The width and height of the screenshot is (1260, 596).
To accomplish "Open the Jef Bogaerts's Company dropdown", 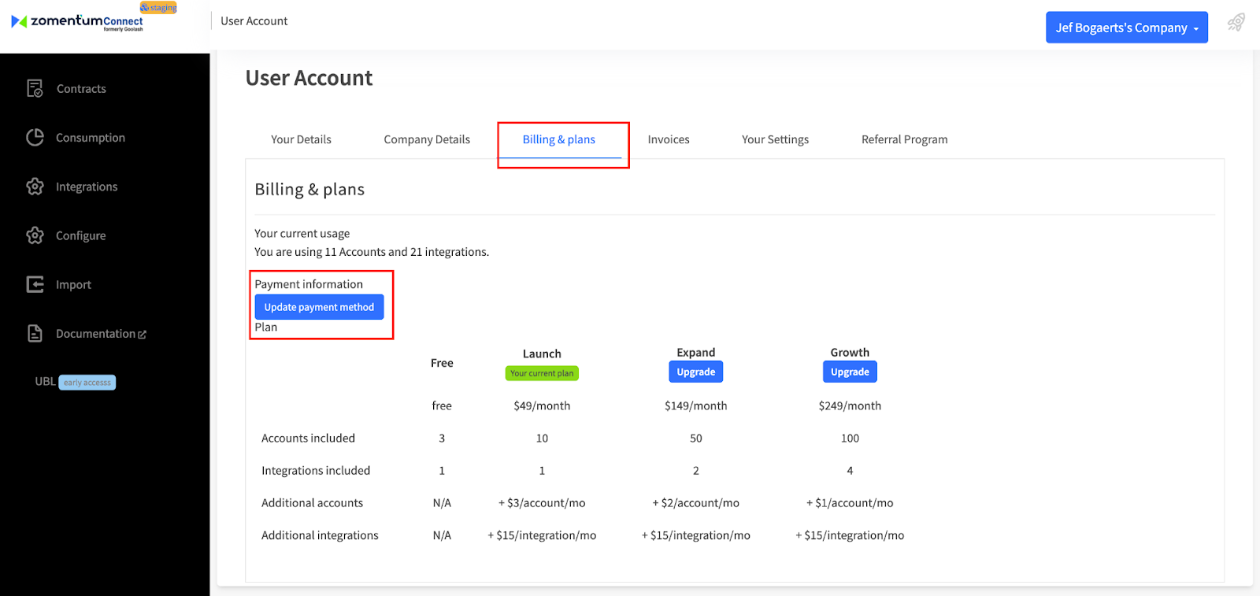I will tap(1126, 28).
